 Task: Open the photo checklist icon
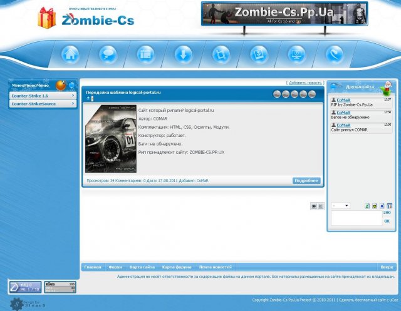259,54
